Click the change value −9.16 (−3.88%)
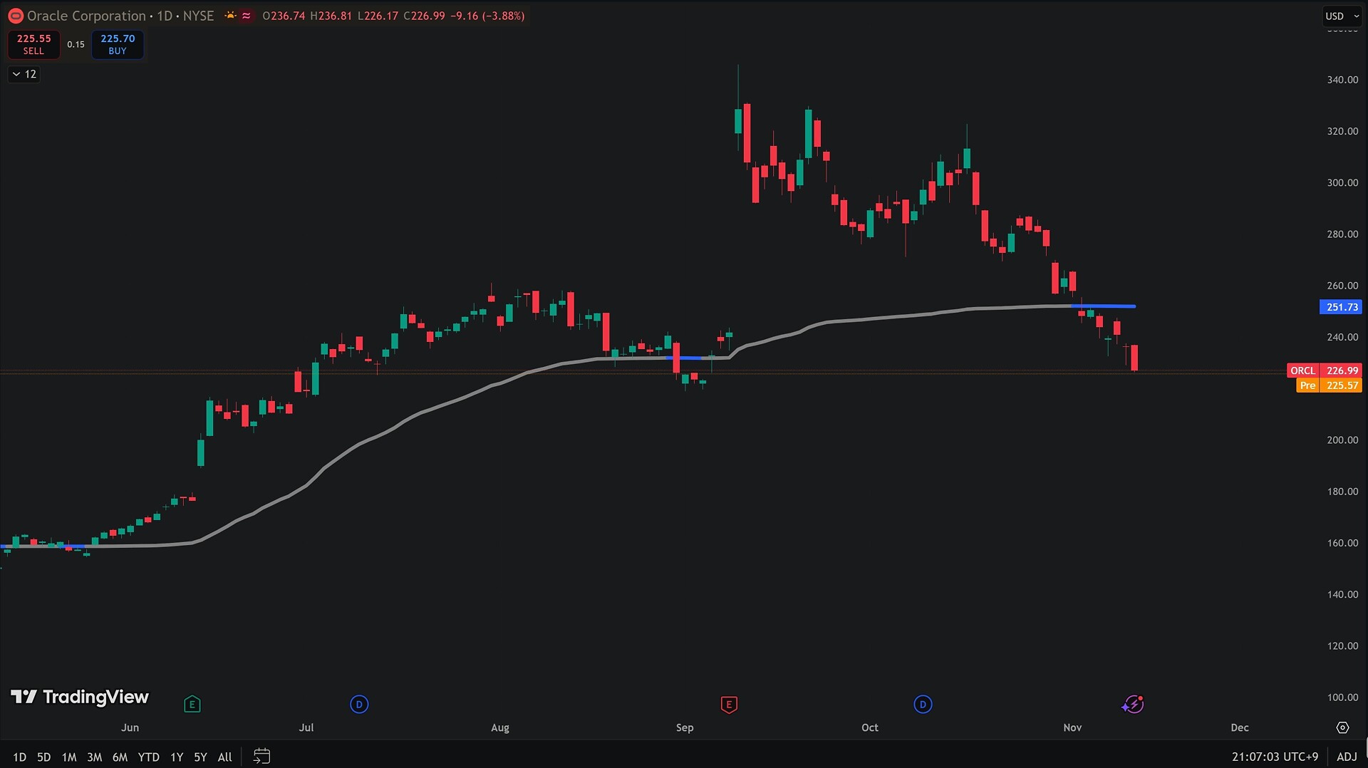Screen dimensions: 1368x768 point(487,16)
